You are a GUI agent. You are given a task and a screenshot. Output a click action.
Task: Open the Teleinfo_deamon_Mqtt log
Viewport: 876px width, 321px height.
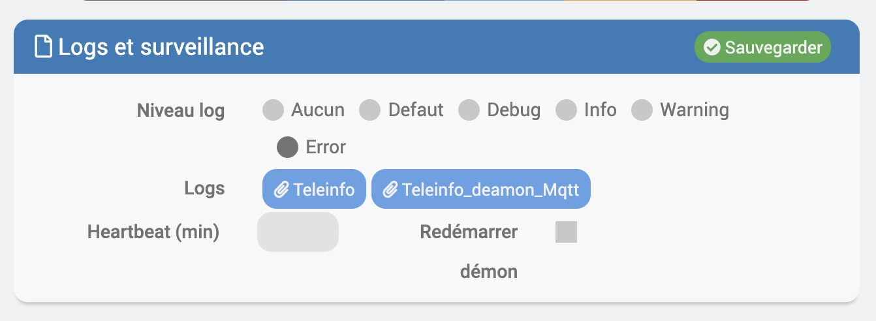(481, 189)
